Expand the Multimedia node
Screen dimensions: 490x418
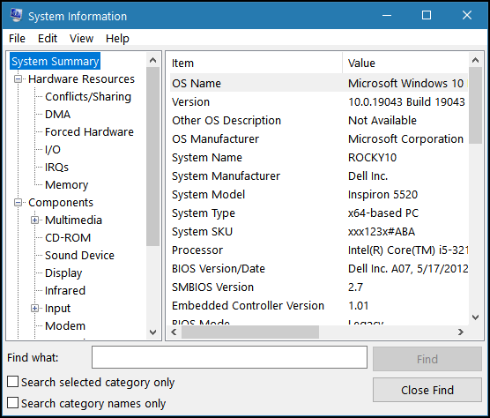pos(34,220)
